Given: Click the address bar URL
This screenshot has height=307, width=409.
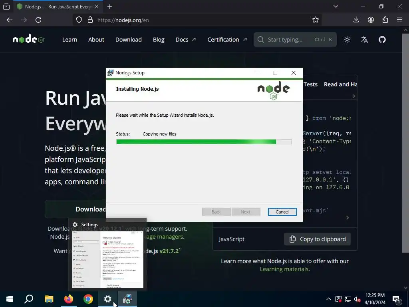Looking at the screenshot, I should [123, 20].
